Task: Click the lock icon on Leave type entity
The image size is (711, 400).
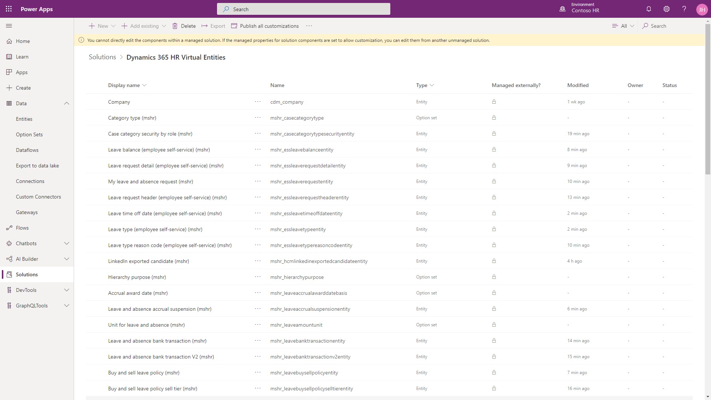Action: tap(494, 229)
